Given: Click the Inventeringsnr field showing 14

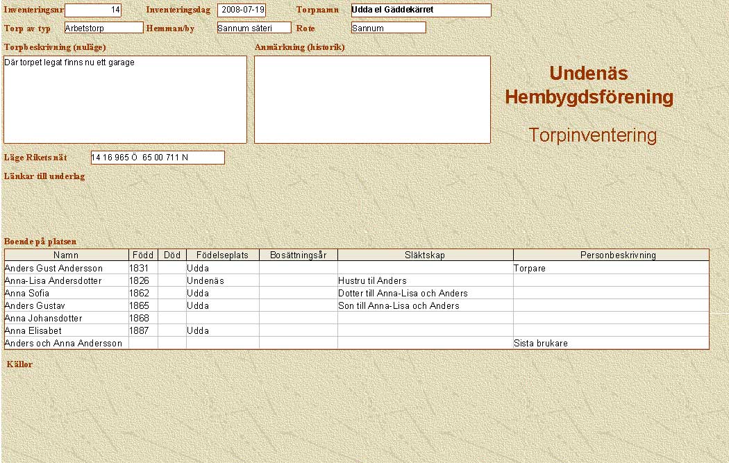Looking at the screenshot, I should [x=92, y=10].
